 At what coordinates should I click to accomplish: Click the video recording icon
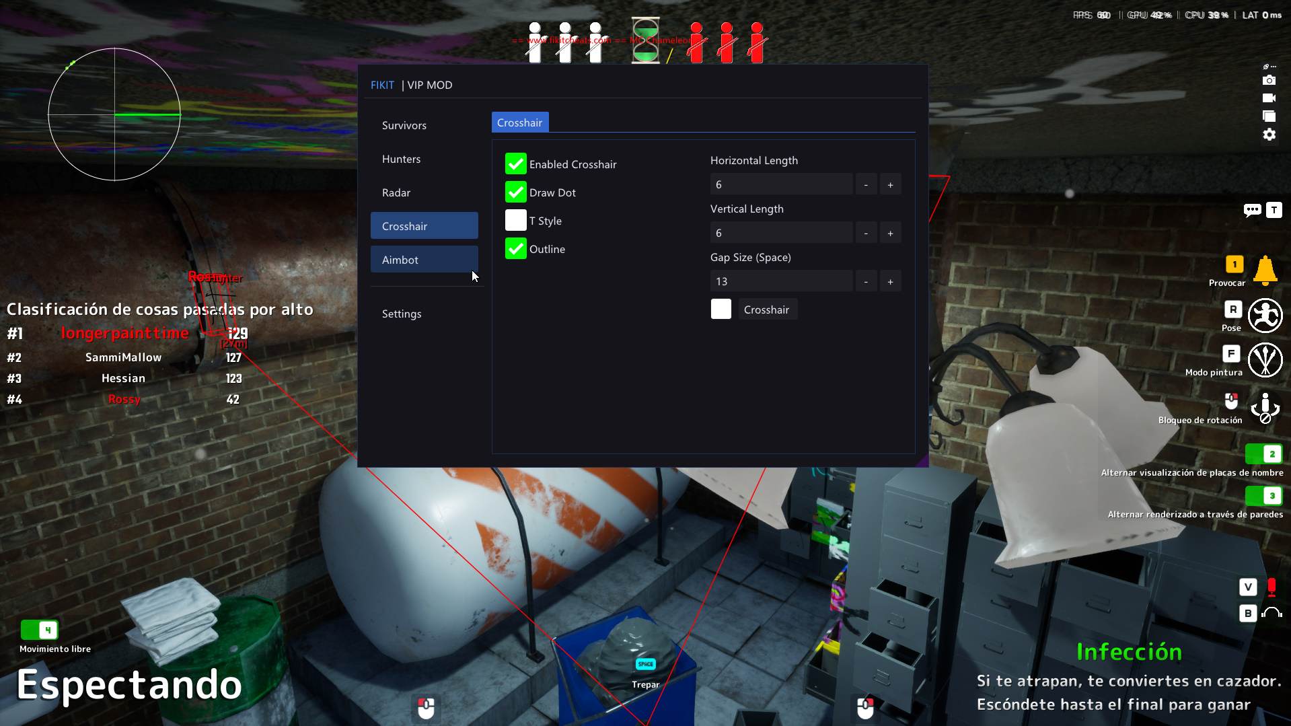pyautogui.click(x=1269, y=98)
